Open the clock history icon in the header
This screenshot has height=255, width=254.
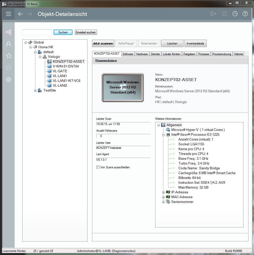(235, 14)
